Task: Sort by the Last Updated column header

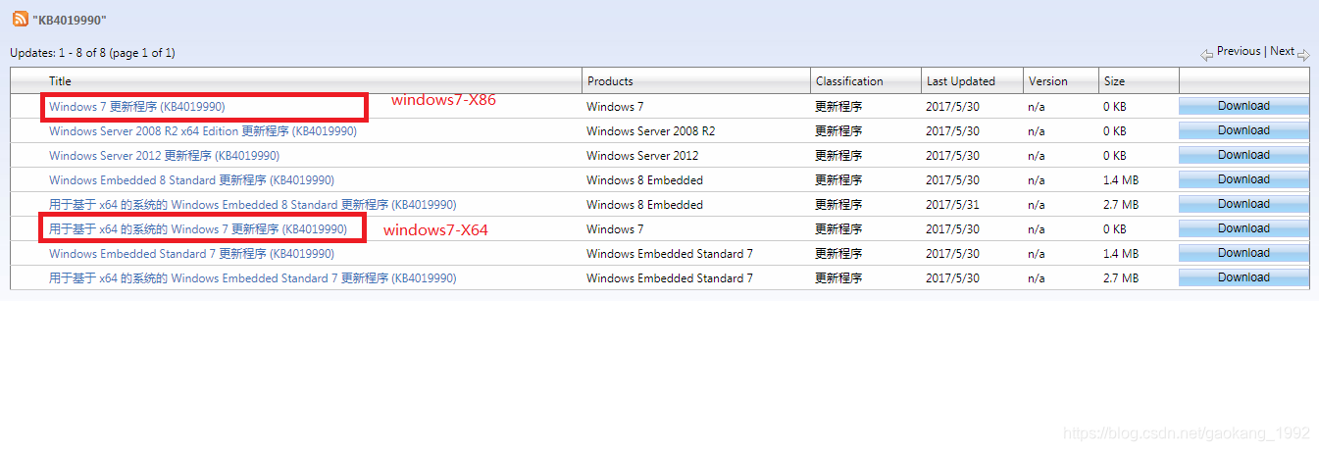Action: (960, 81)
